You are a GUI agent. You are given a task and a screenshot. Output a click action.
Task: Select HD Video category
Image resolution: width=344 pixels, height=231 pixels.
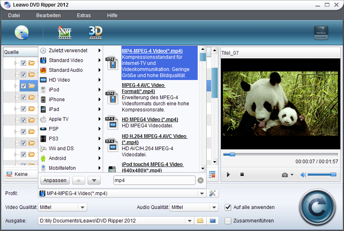60,80
